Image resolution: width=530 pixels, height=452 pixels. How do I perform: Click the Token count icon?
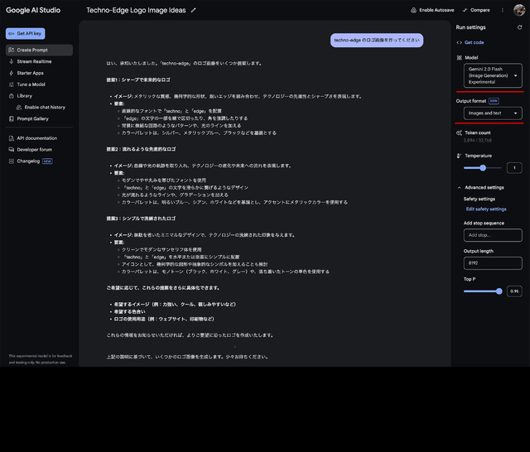(x=459, y=132)
